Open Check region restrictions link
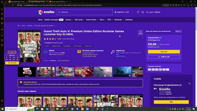Viewport: 197px width, 111px height. click(56, 55)
